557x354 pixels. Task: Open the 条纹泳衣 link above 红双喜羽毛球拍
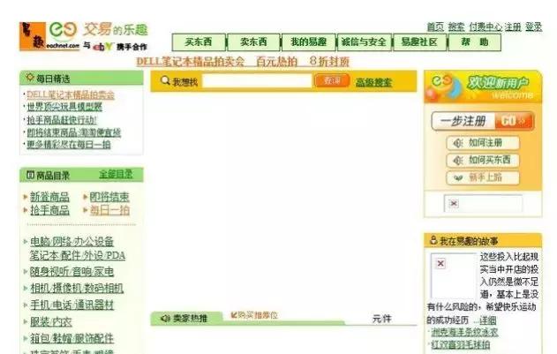tap(464, 332)
